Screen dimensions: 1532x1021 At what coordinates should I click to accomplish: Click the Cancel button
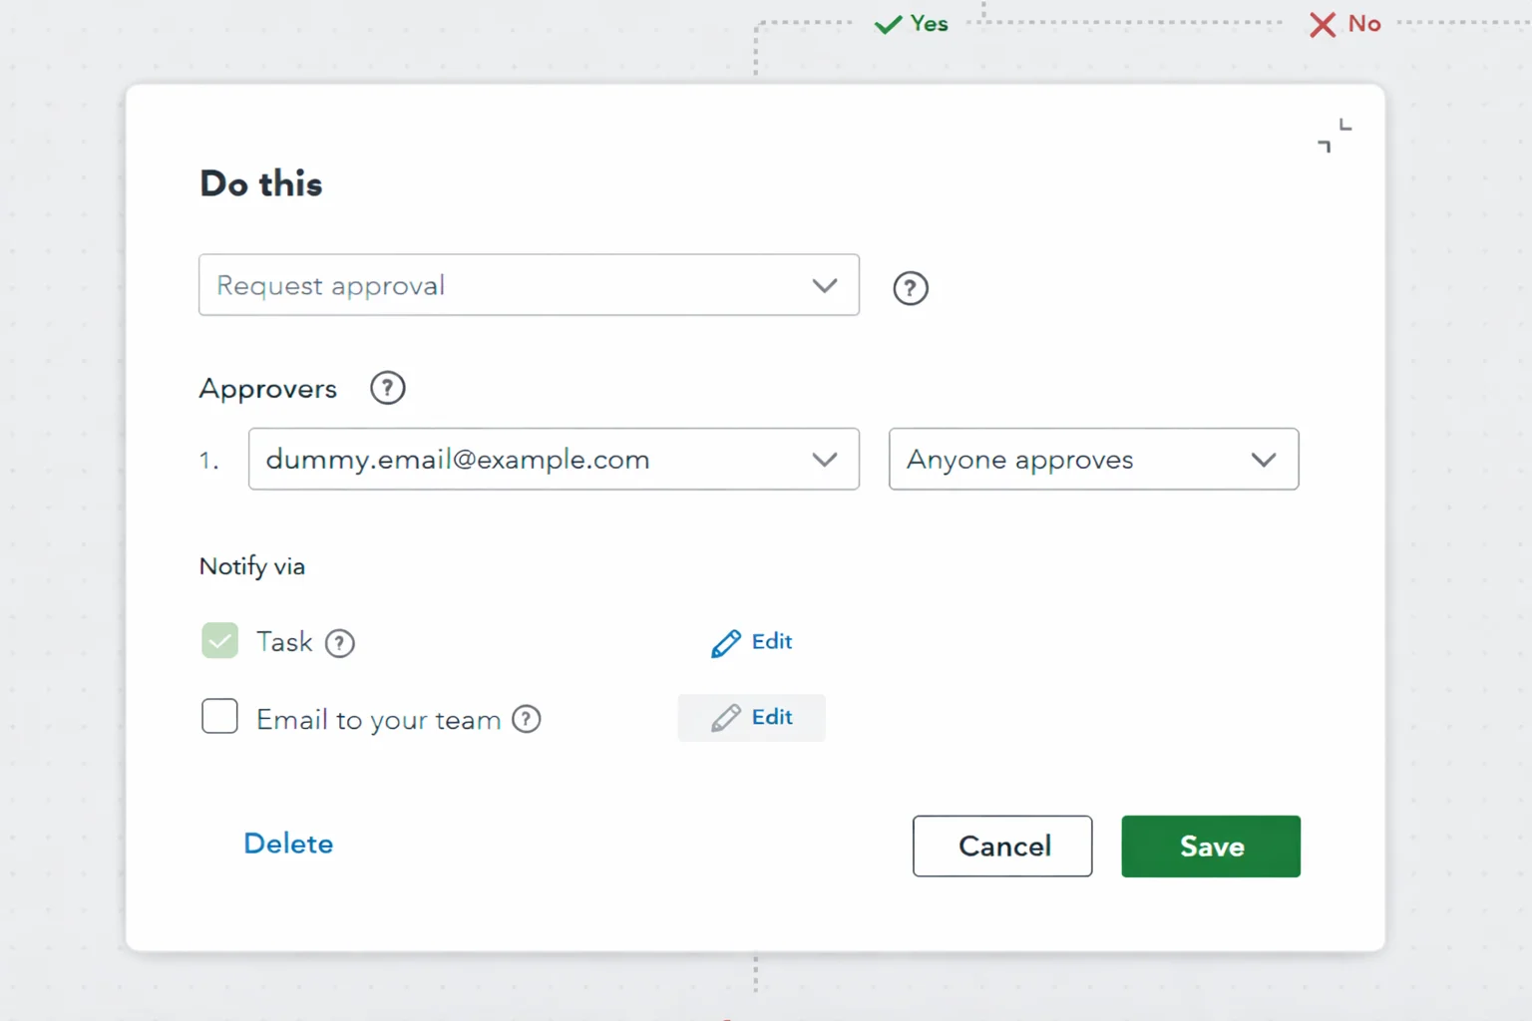click(1002, 847)
